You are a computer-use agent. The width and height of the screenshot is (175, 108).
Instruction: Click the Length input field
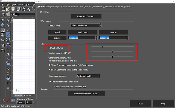[x=21, y=102]
